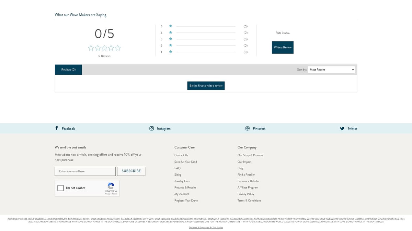This screenshot has width=412, height=231.
Task: Click the 3-star rating row star
Action: (170, 39)
